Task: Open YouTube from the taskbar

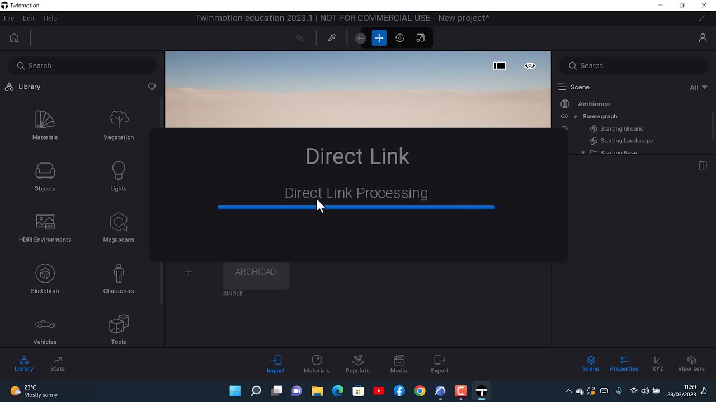Action: tap(379, 391)
